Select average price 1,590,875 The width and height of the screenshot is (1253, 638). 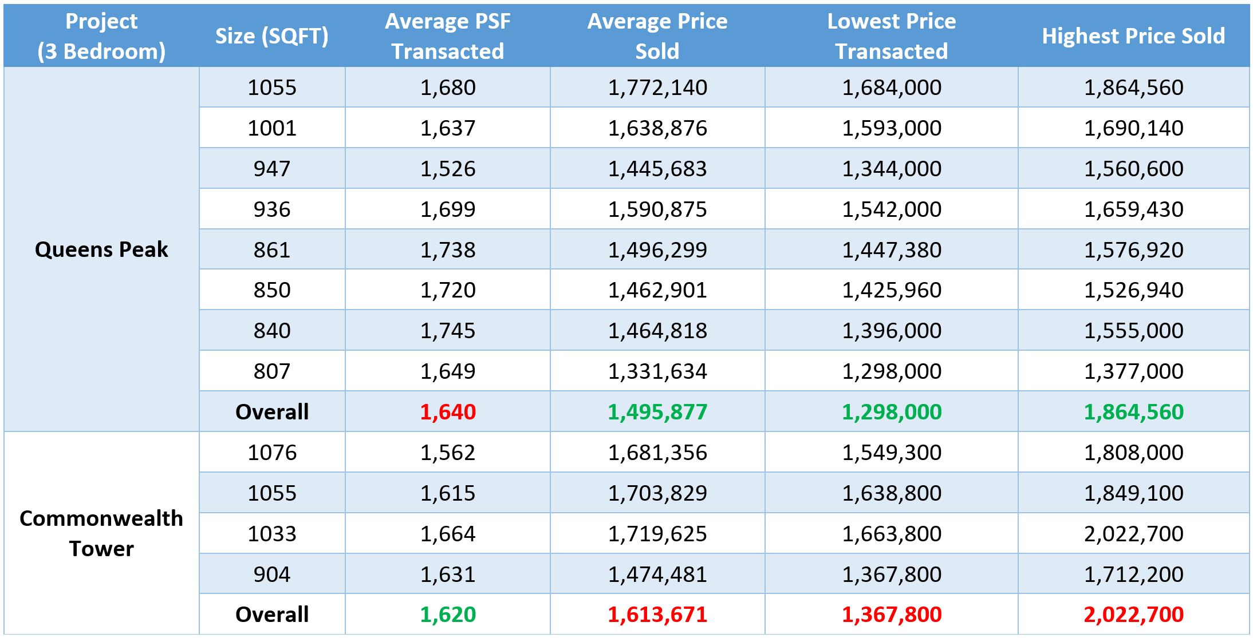click(x=657, y=209)
